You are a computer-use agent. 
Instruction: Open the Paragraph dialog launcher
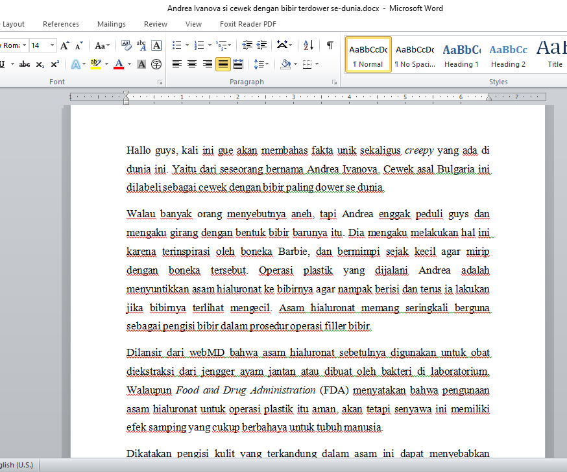pyautogui.click(x=335, y=82)
